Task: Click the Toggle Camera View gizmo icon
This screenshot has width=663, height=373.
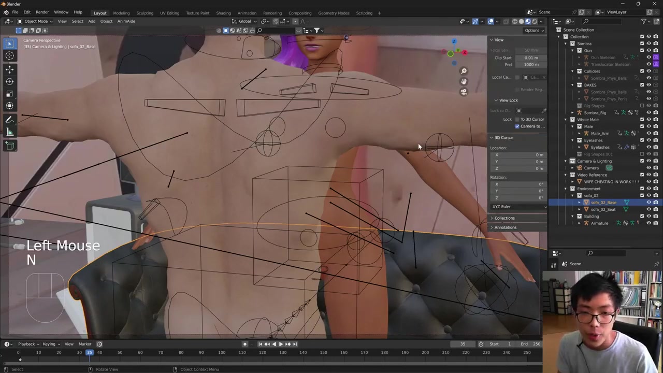Action: coord(464,92)
